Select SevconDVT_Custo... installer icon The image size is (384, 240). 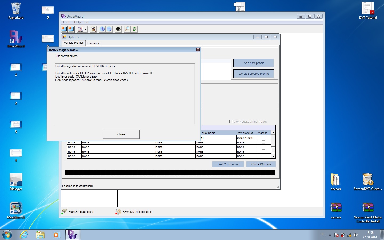coord(368,182)
